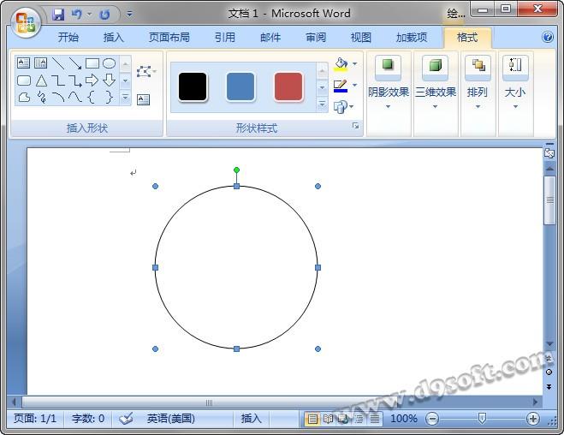
Task: Open the 页面布局 tab
Action: pos(169,38)
